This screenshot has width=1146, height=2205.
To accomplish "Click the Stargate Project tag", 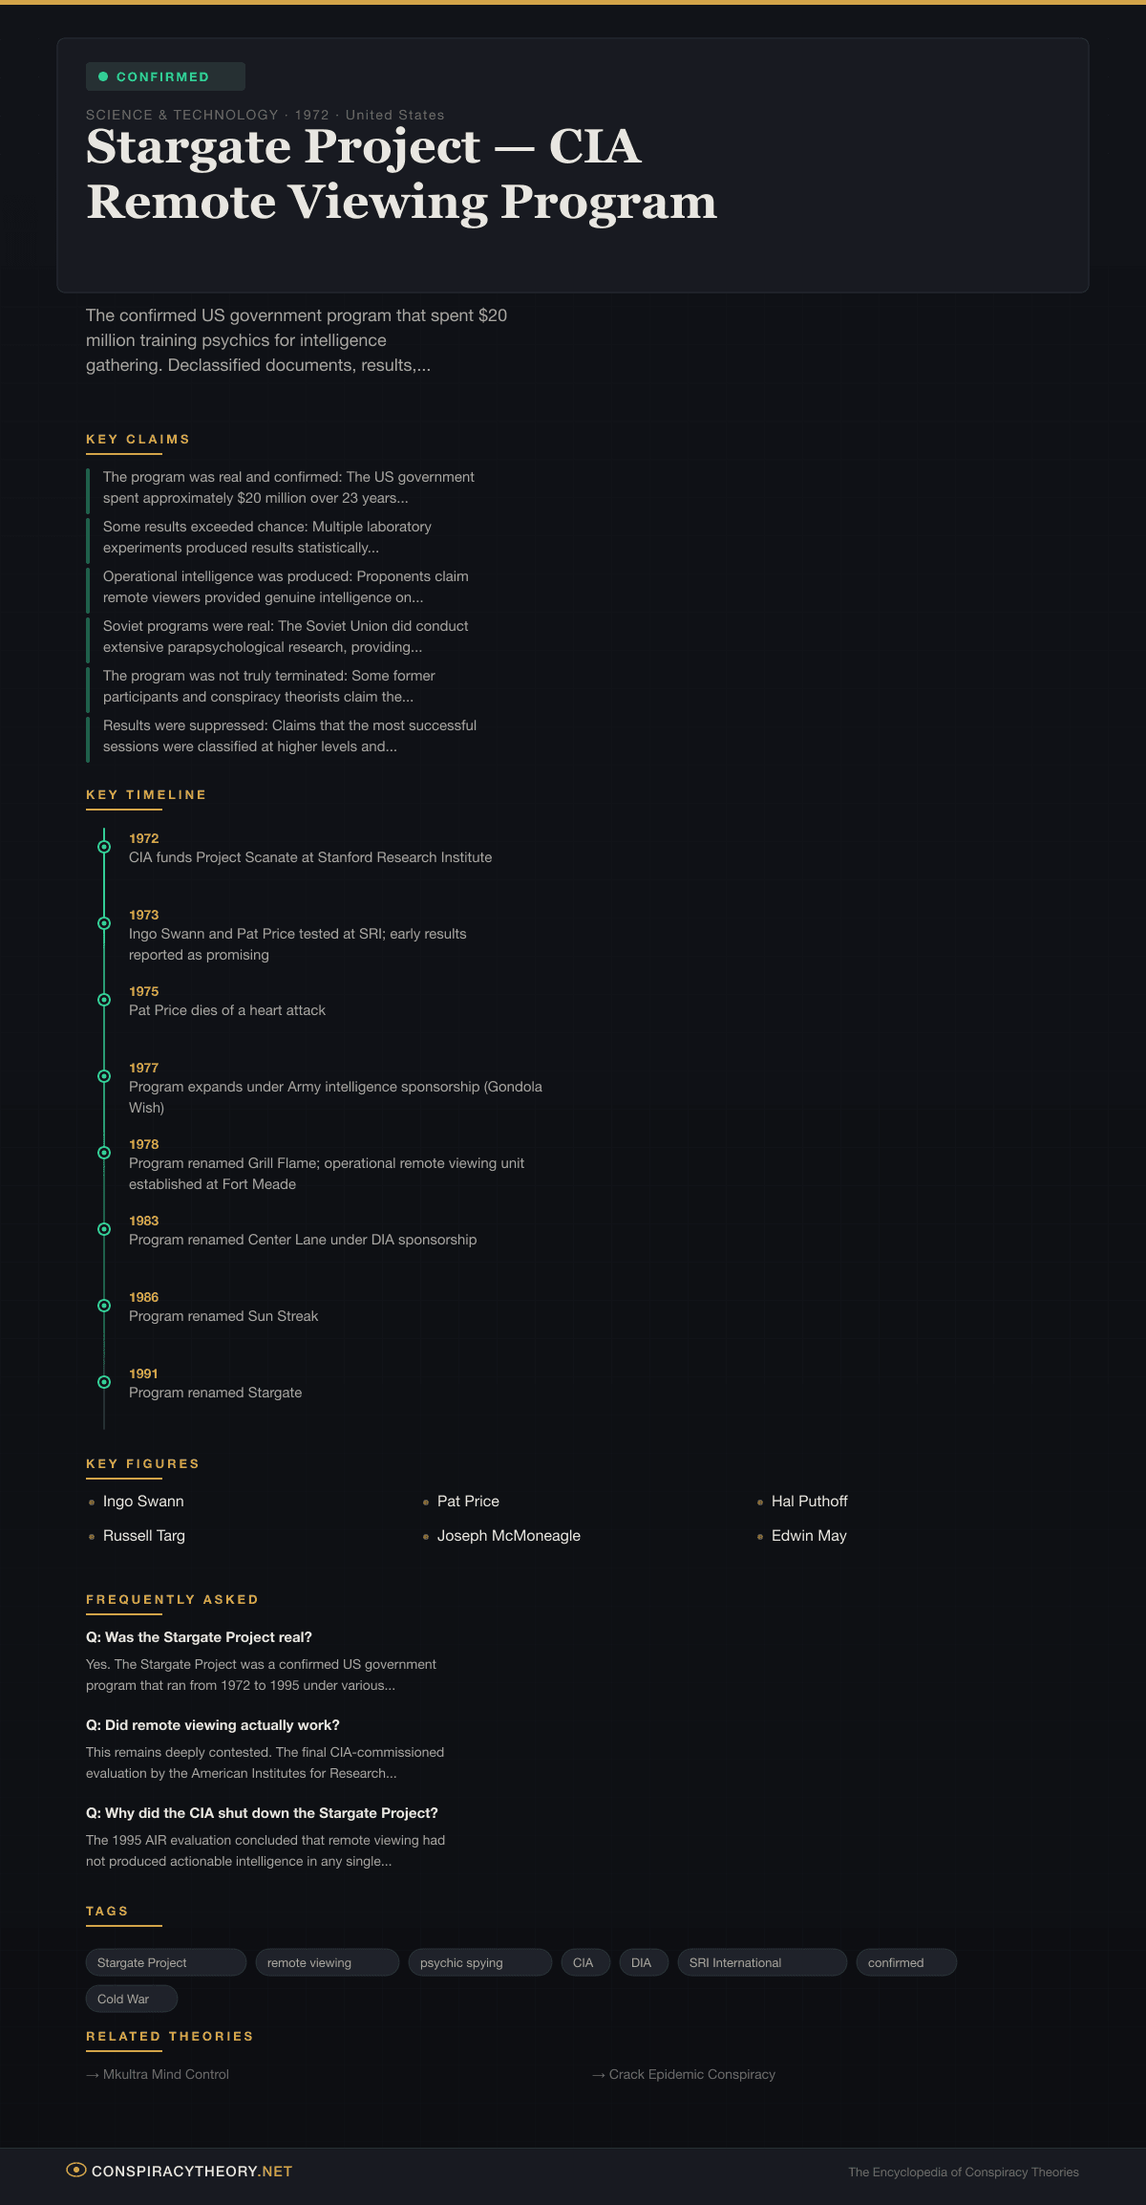I will coord(165,1962).
